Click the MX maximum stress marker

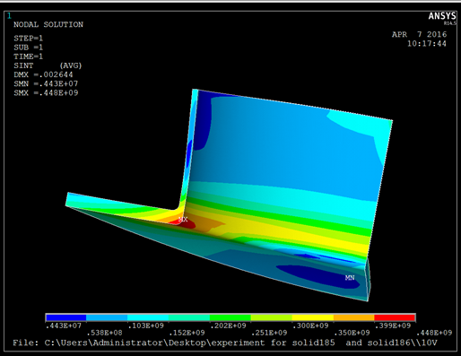(183, 220)
